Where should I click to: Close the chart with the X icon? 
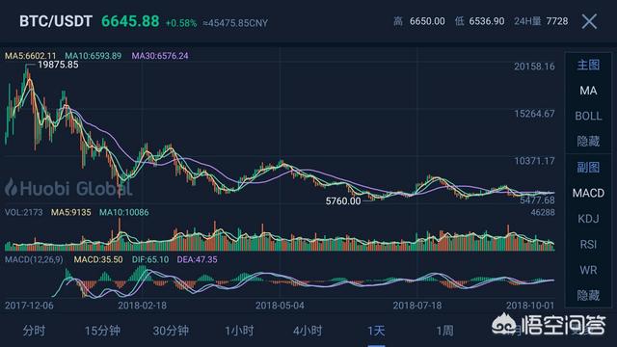pos(589,21)
